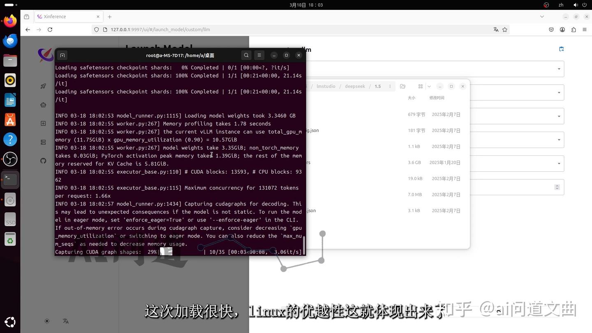
Task: Expand the topmost dropdown in the llm form
Action: (558, 69)
